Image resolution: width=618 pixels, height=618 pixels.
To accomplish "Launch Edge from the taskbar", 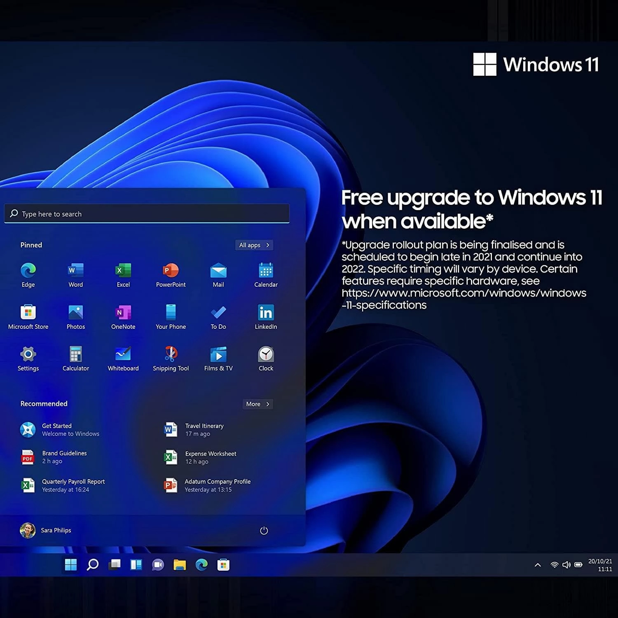I will point(201,565).
